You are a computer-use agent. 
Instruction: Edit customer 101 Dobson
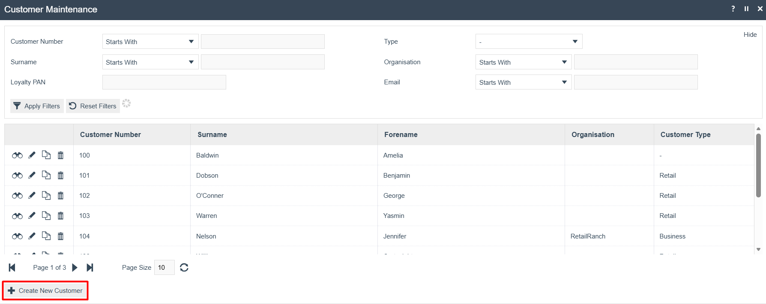click(32, 176)
